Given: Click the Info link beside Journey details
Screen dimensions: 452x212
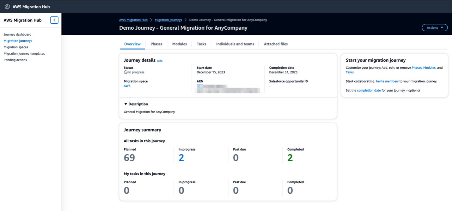Looking at the screenshot, I should 160,61.
